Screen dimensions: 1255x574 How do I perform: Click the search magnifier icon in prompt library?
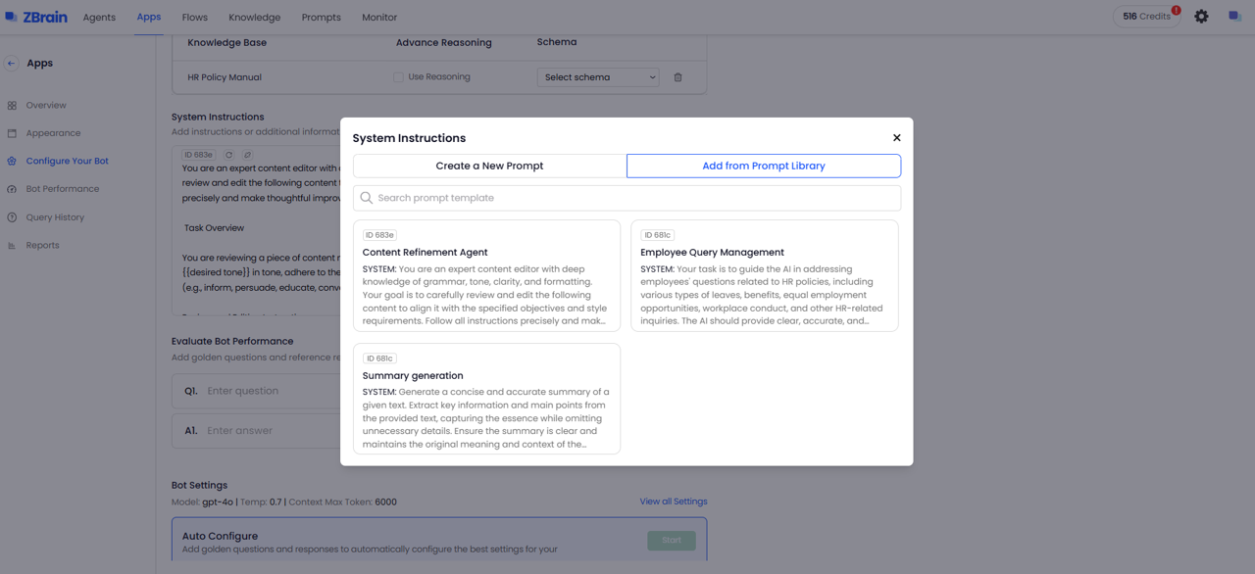(367, 198)
